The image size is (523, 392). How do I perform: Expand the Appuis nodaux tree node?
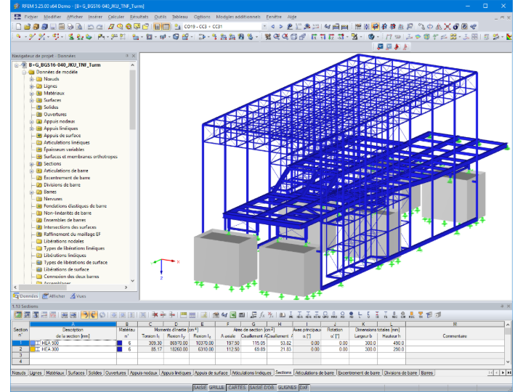31,121
